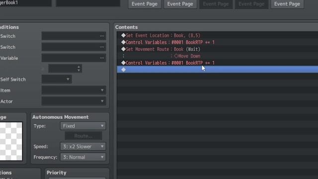Open the Self Switch dropdown
Screen dimensions: 318x179
click(57, 79)
